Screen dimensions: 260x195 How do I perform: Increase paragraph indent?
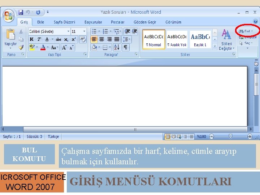pos(134,31)
